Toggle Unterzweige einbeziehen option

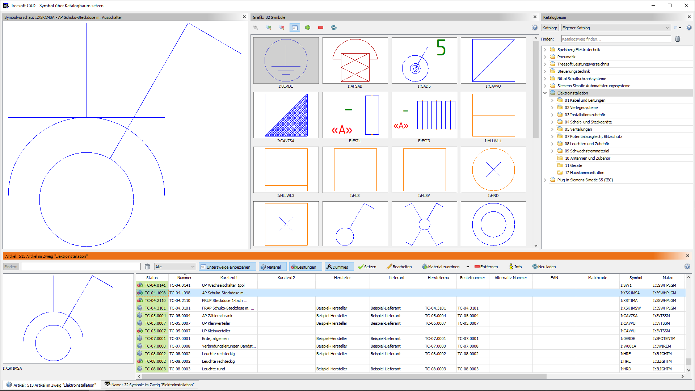click(x=227, y=267)
